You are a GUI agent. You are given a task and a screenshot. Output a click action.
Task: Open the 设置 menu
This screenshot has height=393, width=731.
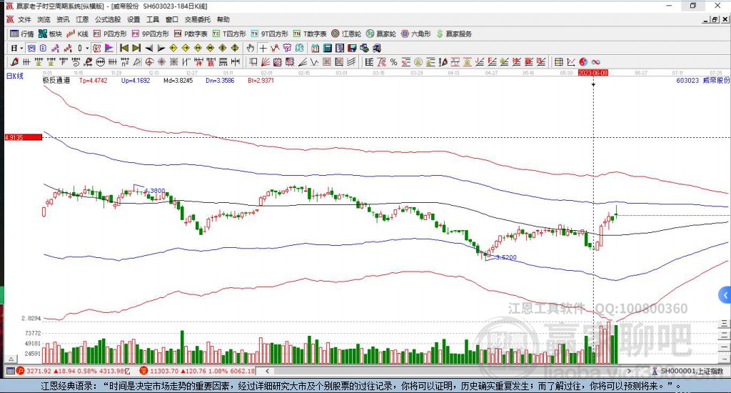(133, 19)
